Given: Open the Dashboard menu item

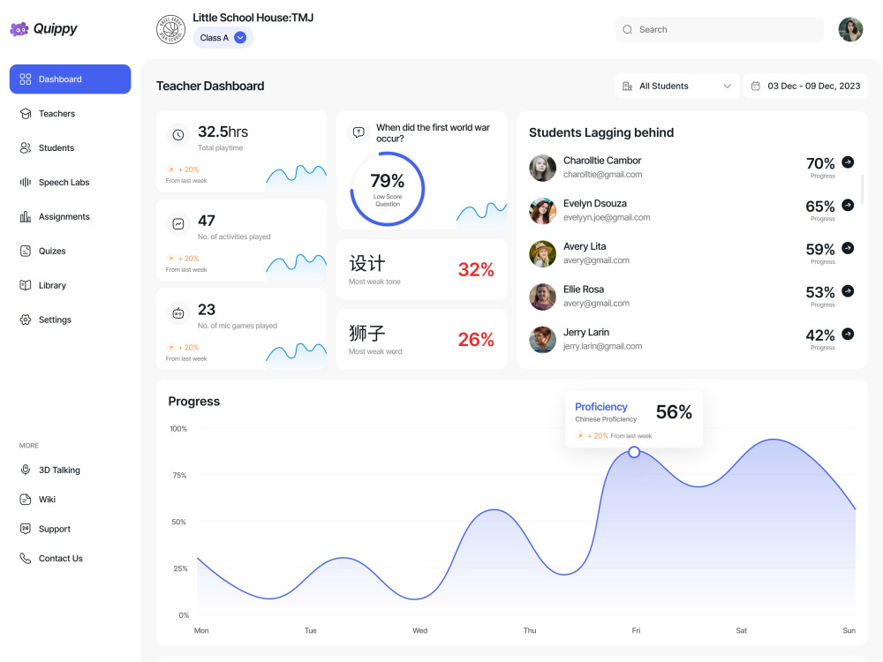Looking at the screenshot, I should pyautogui.click(x=70, y=79).
